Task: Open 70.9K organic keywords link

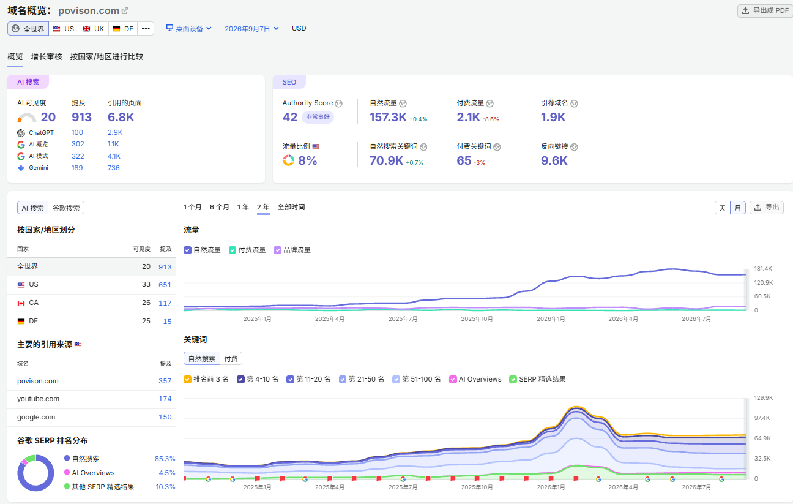Action: 387,160
